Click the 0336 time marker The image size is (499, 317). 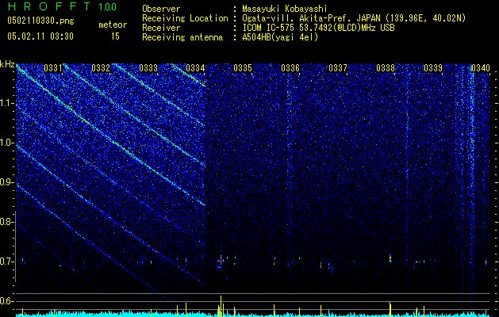click(290, 68)
